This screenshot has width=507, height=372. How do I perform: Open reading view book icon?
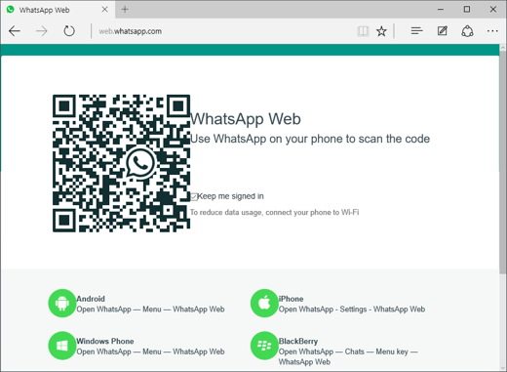[363, 31]
